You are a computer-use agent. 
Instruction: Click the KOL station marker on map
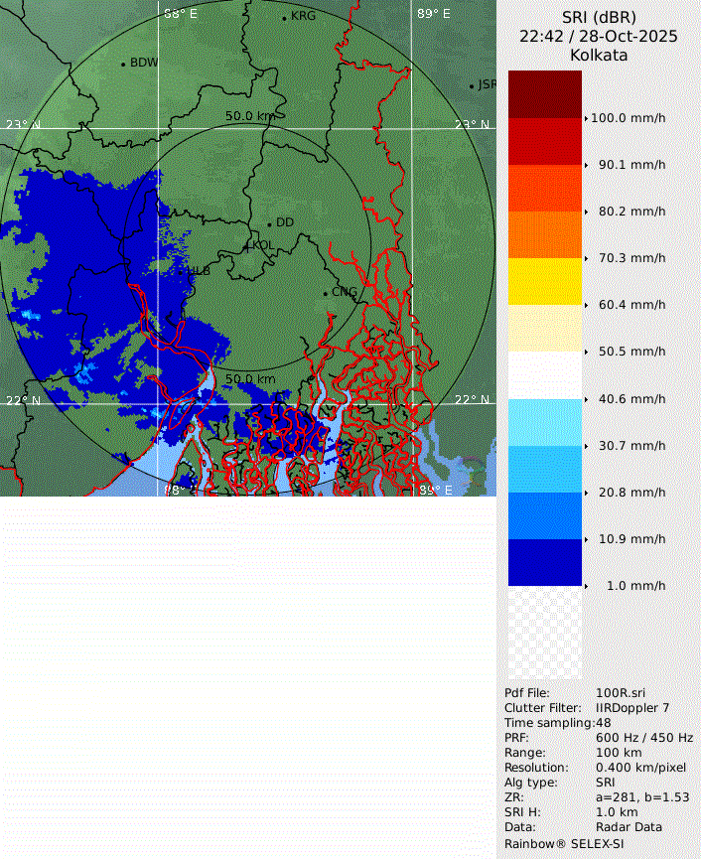click(247, 245)
